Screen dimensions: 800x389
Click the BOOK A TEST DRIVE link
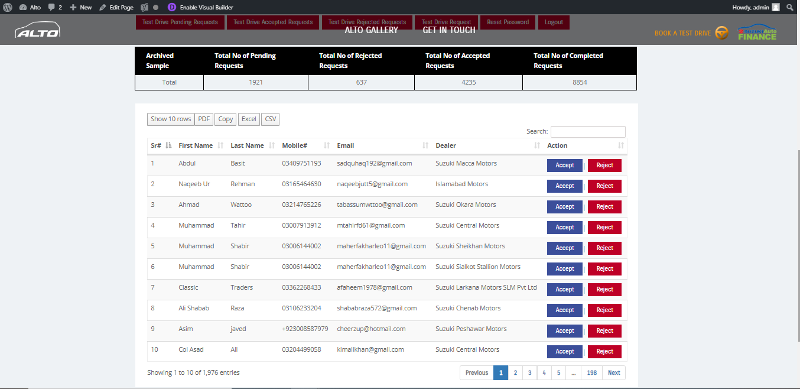682,33
